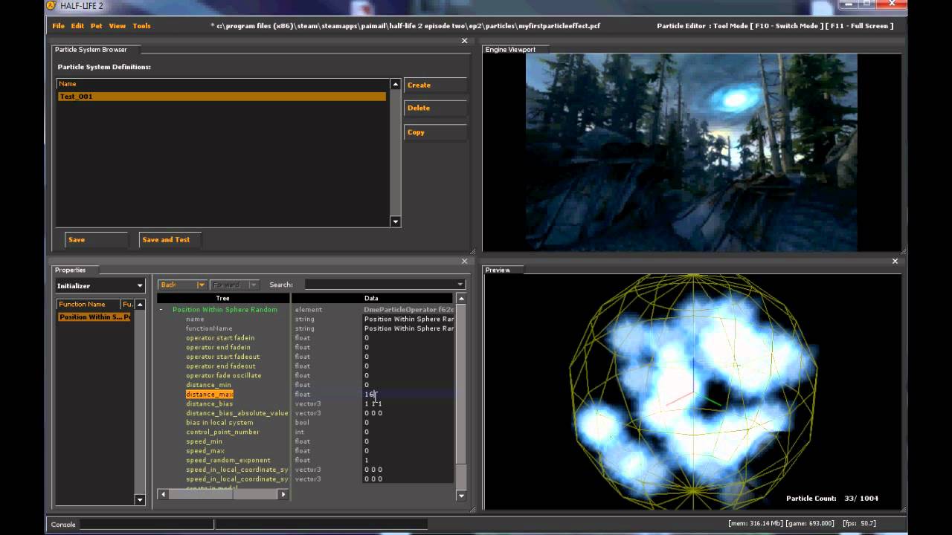
Task: Select the operator start fadein row
Action: point(220,337)
